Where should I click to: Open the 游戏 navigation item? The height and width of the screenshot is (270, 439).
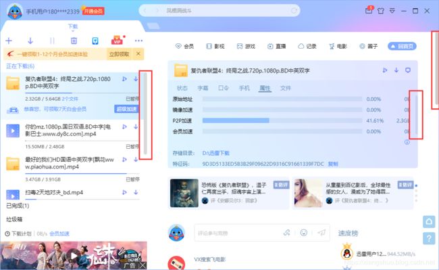click(246, 46)
